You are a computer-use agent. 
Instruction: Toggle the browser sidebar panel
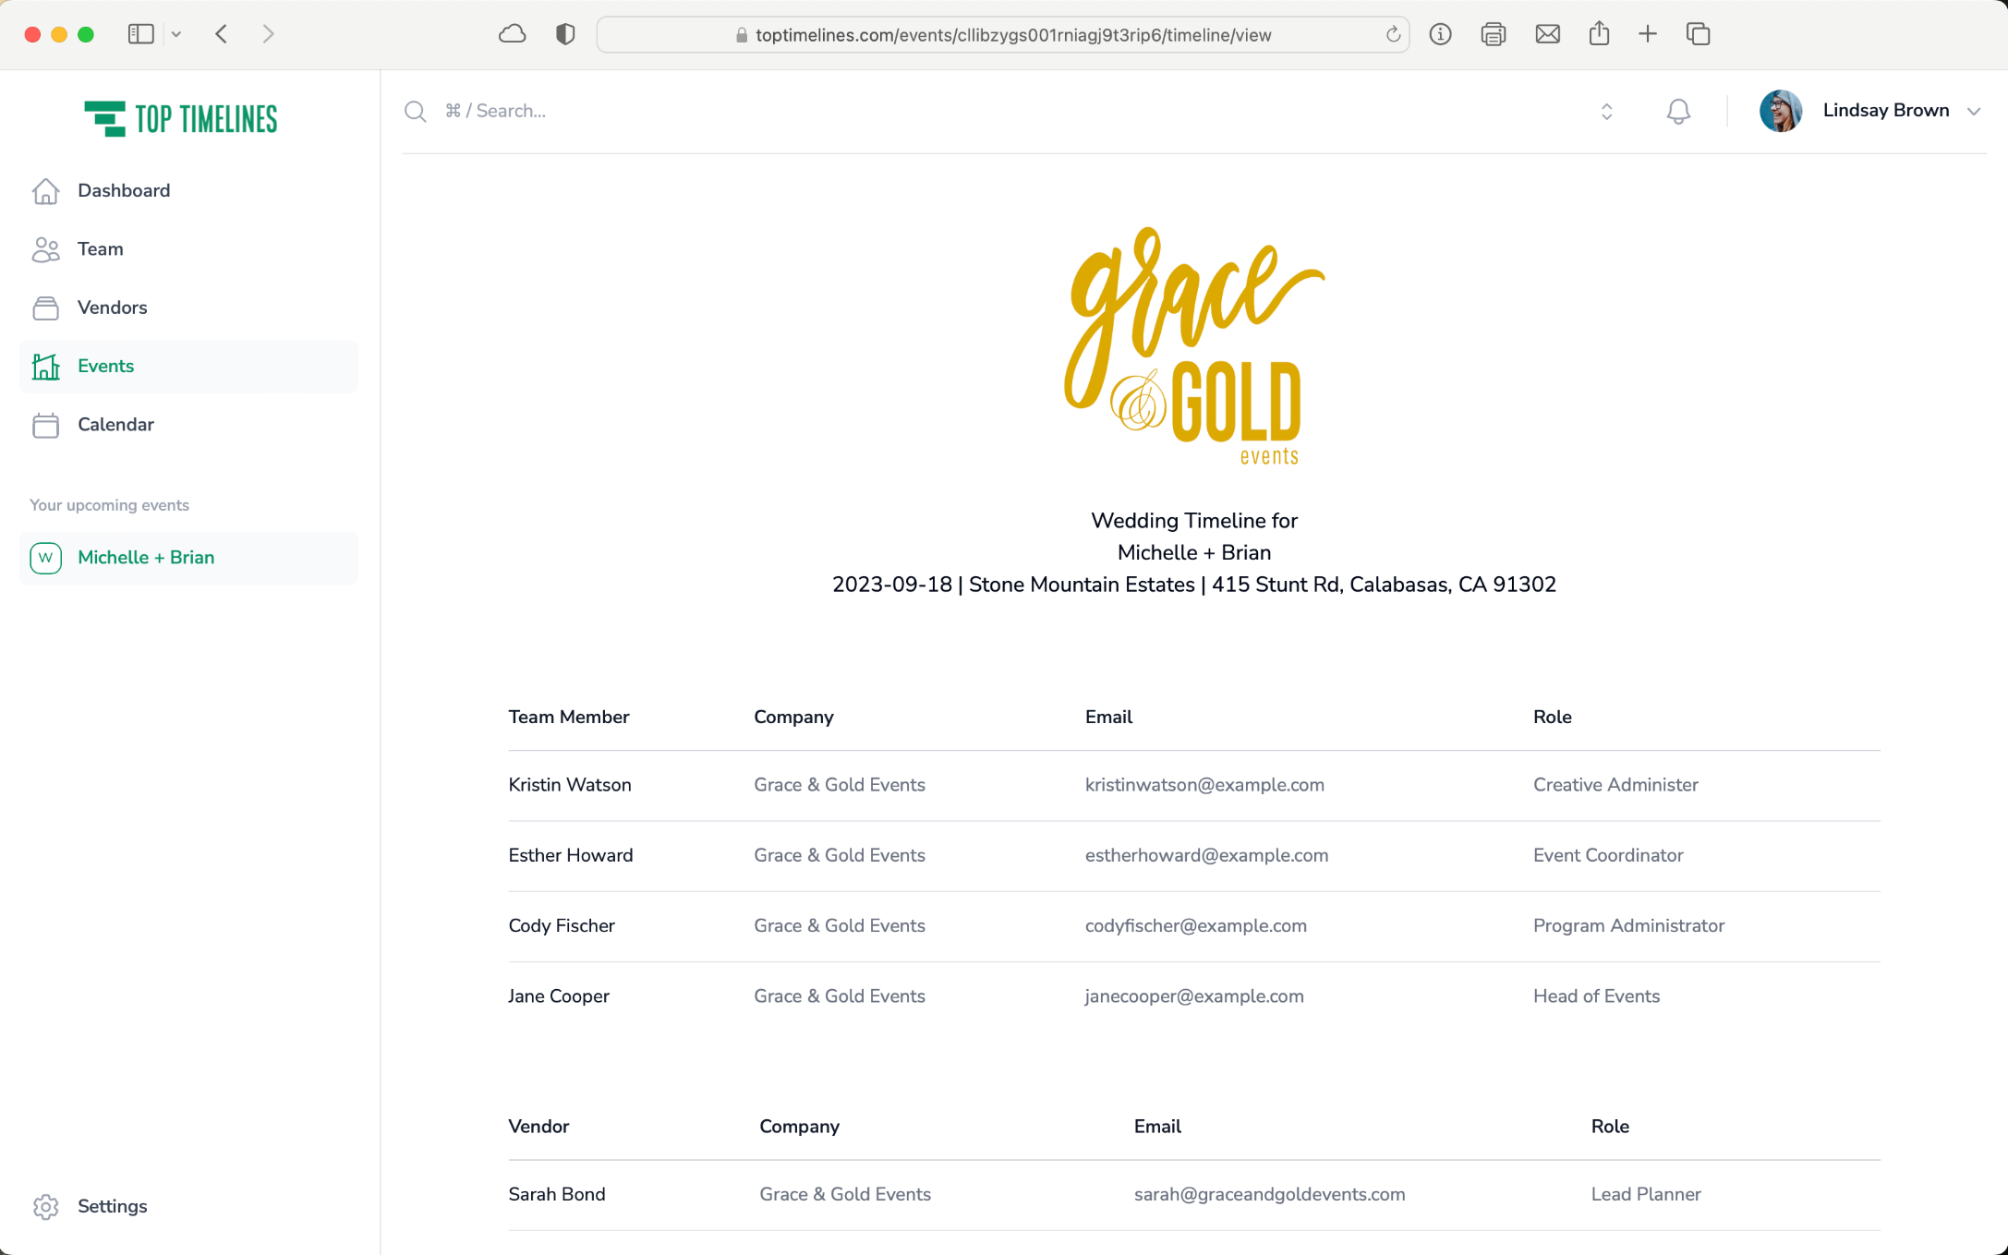(x=140, y=34)
